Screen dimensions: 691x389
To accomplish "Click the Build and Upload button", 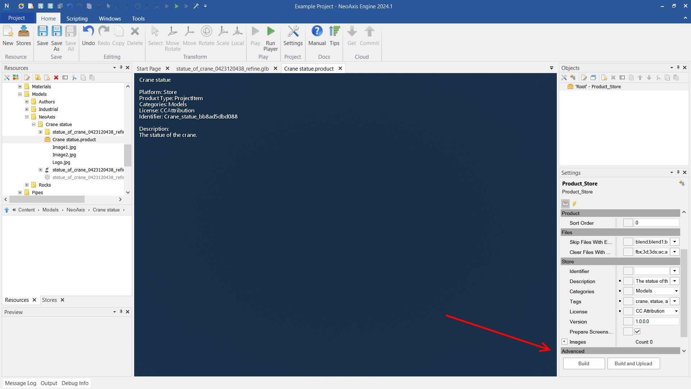I will point(633,363).
